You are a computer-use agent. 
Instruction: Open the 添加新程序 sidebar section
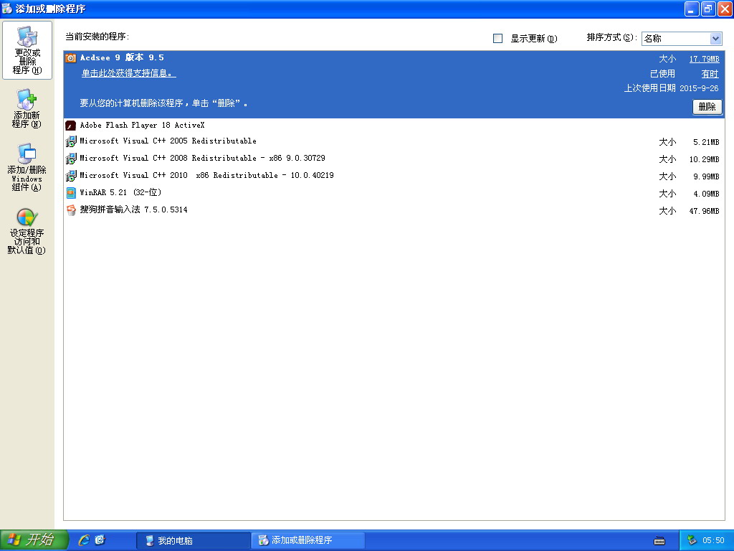[x=27, y=109]
